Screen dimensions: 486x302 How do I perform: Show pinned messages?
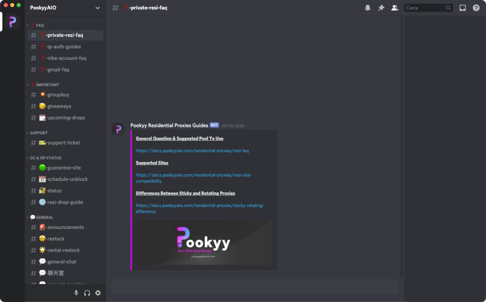pyautogui.click(x=381, y=8)
